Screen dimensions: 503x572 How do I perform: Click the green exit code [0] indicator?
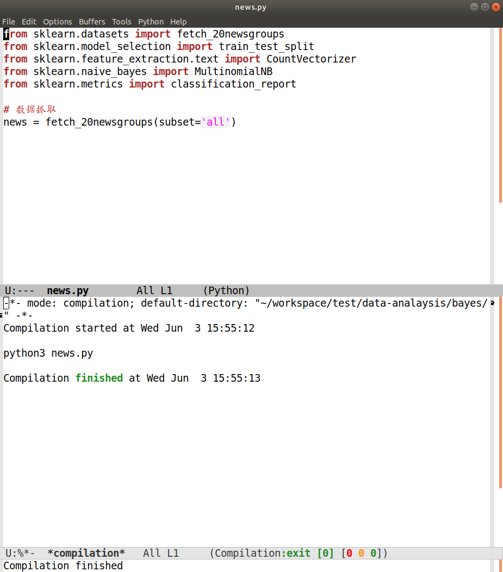click(326, 553)
